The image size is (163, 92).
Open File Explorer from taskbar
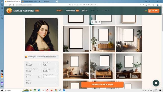click(x=31, y=90)
